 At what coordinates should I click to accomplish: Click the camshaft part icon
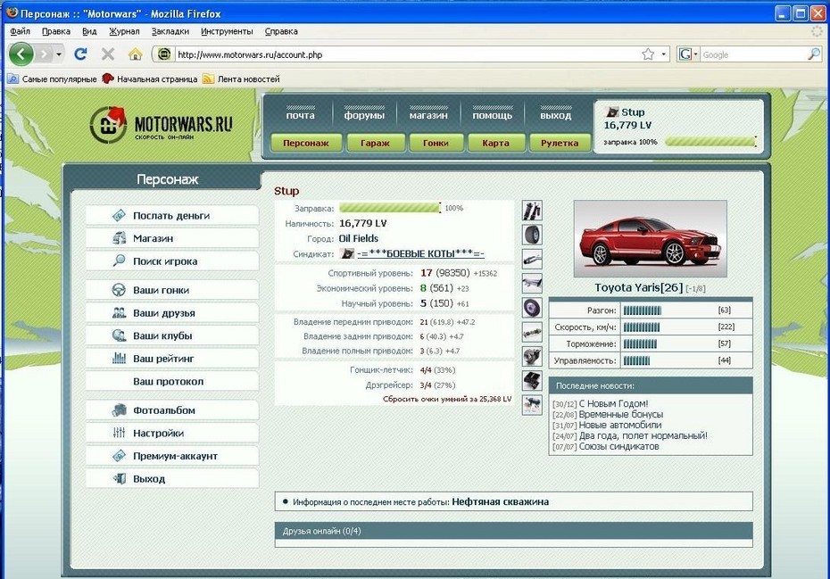532,333
